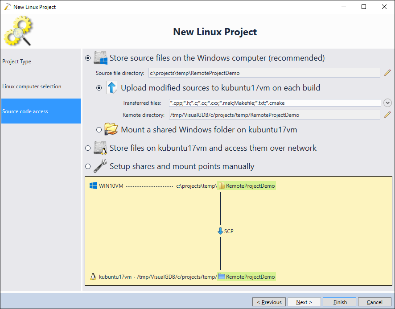Open the Source code access page
This screenshot has height=309, width=395.
[x=41, y=111]
